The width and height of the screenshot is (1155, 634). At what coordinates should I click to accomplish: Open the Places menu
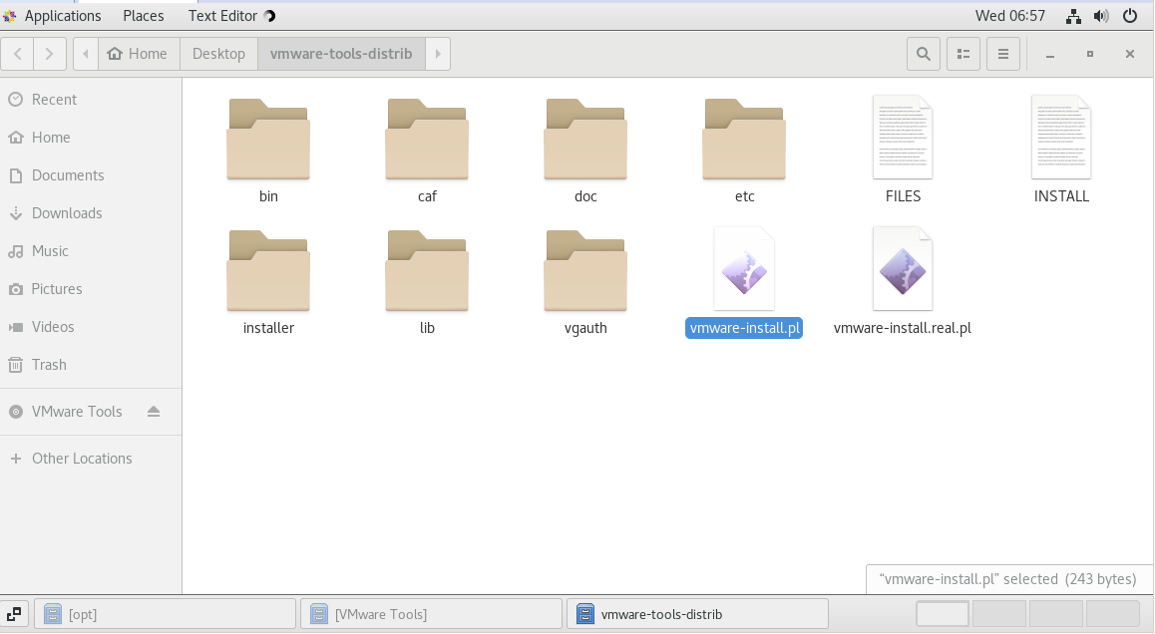point(144,16)
